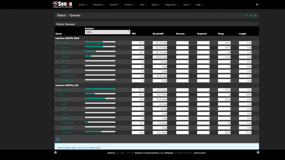Click the qSabnzbd usage progress bar

point(100,132)
